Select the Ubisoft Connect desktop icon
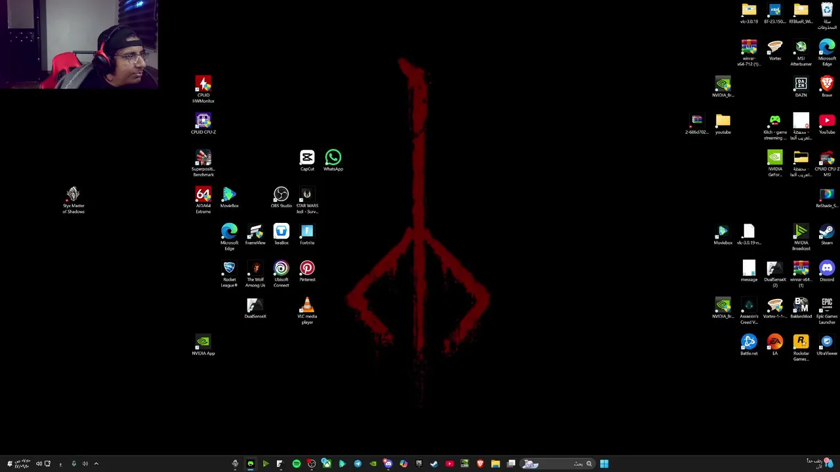The image size is (840, 472). click(281, 275)
